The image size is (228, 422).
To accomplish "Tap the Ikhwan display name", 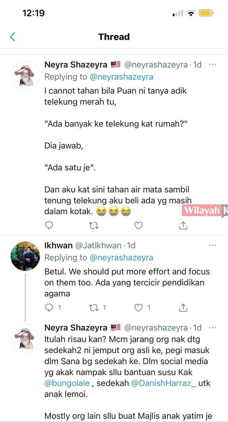I will point(58,245).
